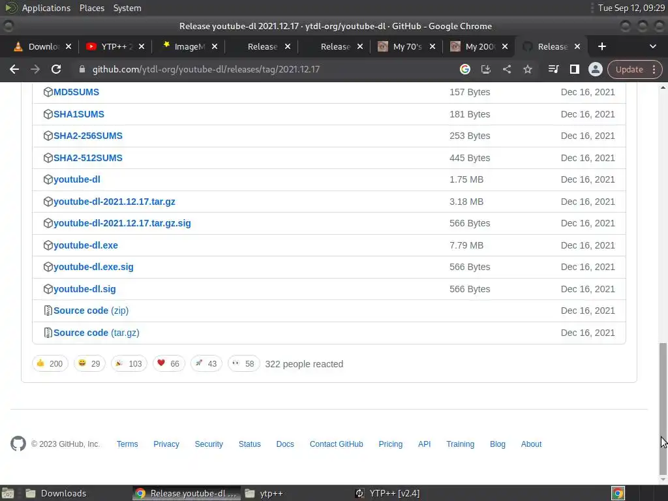Click package icon beside youtube-dl.exe

coord(48,245)
